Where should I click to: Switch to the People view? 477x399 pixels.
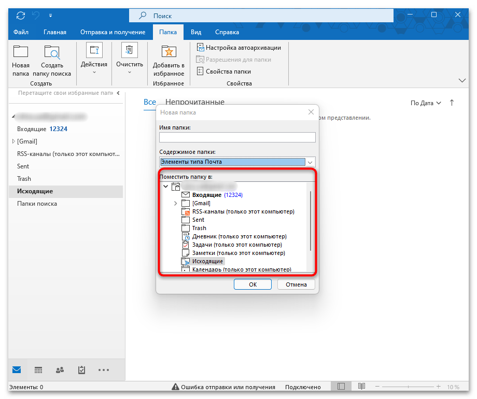[60, 369]
